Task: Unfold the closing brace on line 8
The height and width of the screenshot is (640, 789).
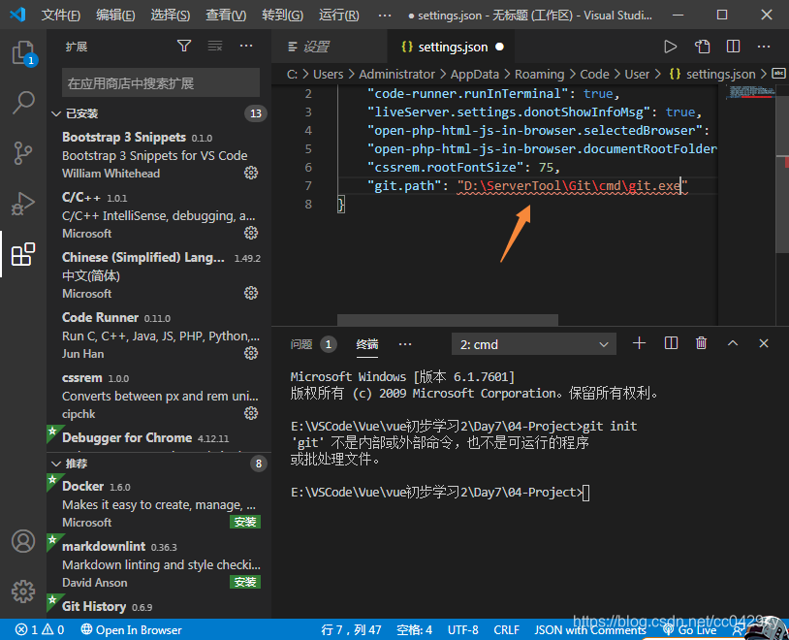Action: tap(341, 205)
